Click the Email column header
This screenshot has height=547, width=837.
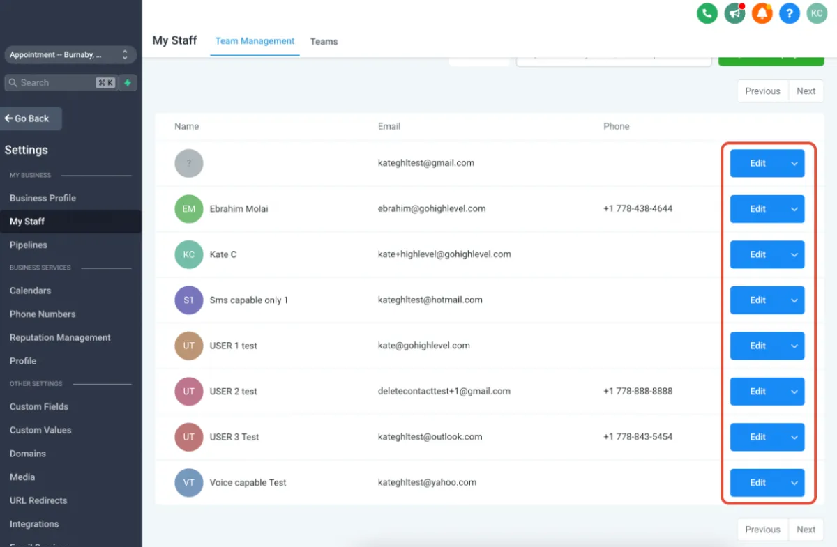(389, 126)
